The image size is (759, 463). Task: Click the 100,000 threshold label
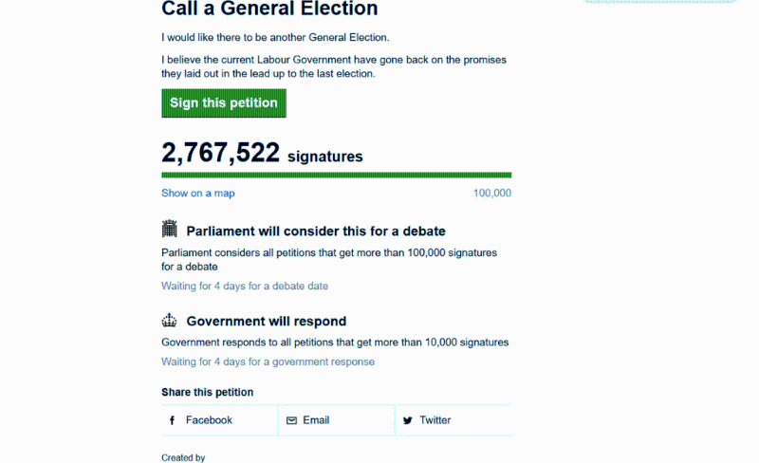click(491, 194)
